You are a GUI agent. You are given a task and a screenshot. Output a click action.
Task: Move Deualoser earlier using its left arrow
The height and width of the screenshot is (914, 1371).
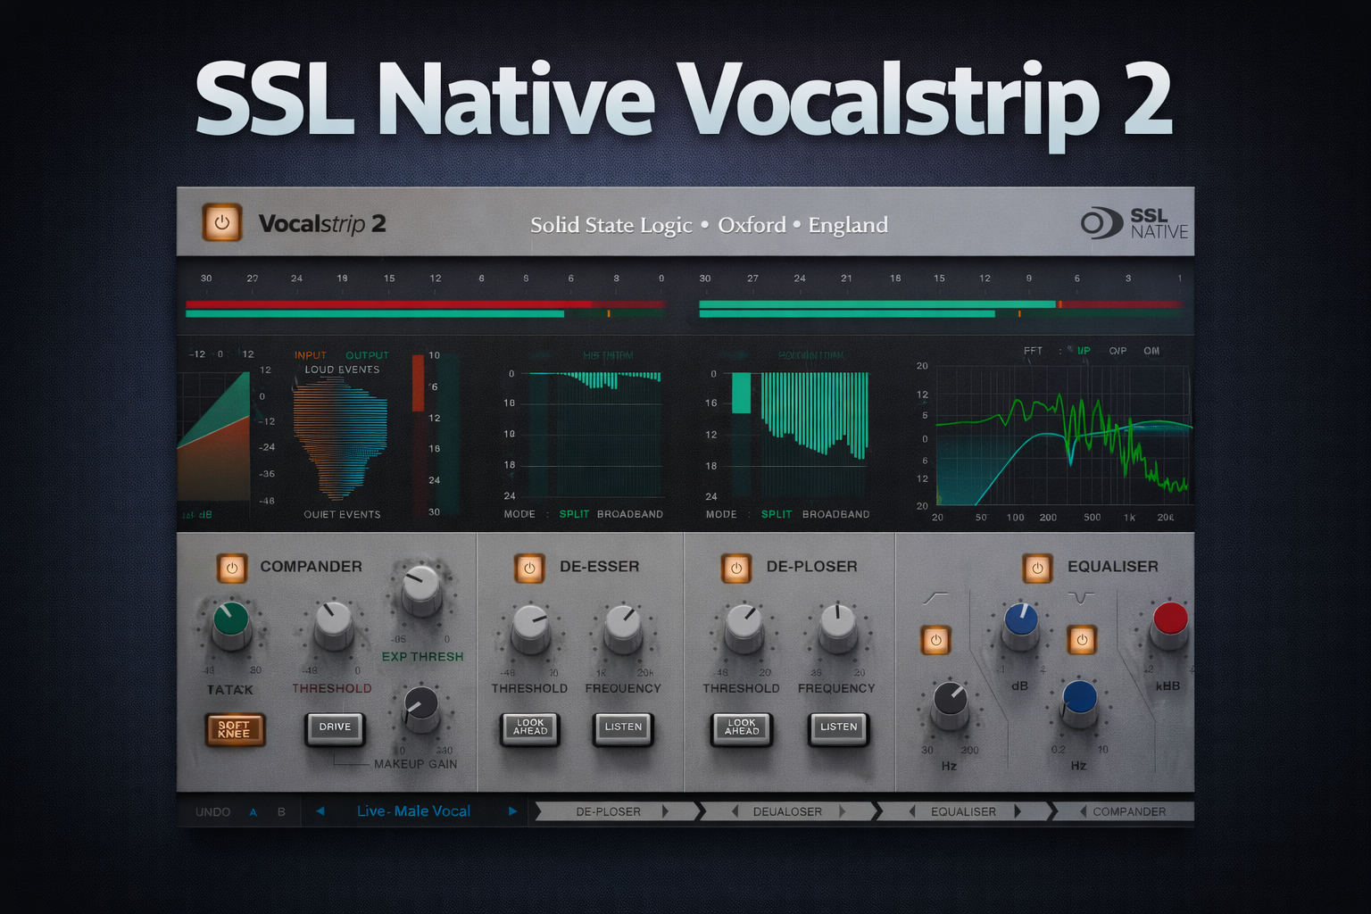pos(735,811)
